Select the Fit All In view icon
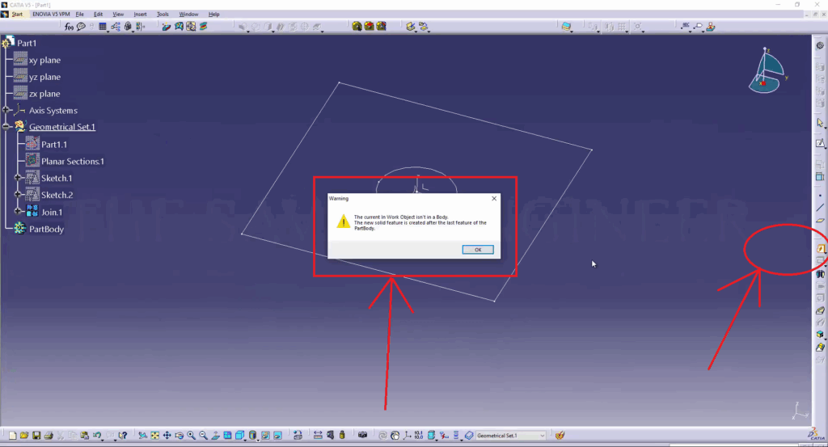 click(154, 436)
